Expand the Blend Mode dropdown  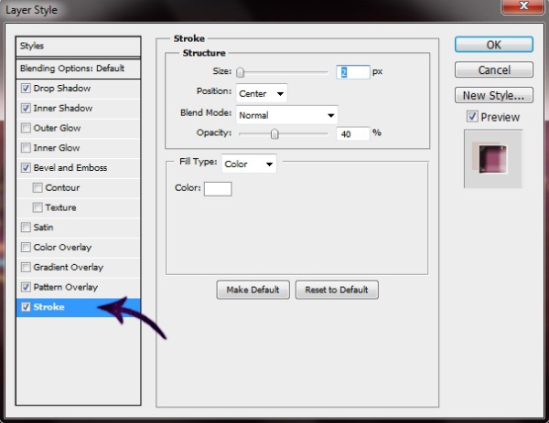pyautogui.click(x=287, y=115)
